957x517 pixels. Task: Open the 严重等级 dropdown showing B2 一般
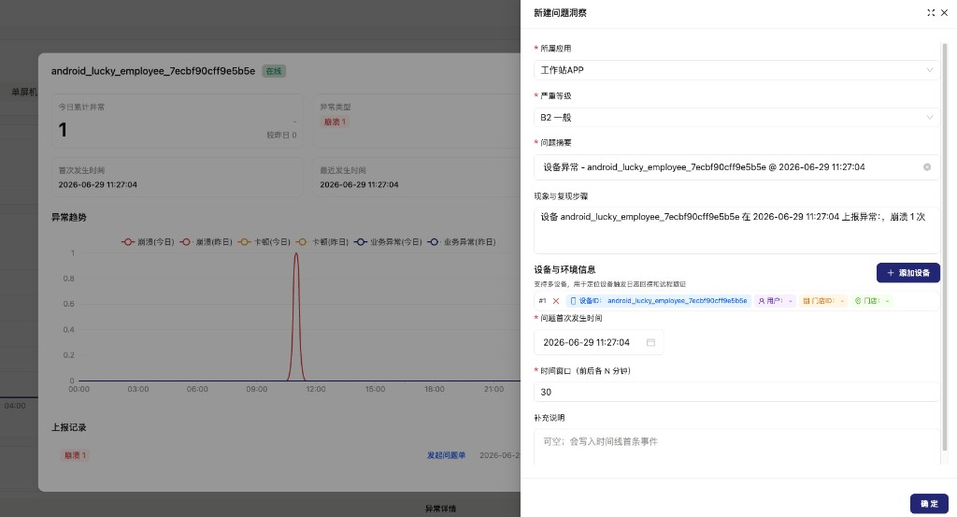[736, 117]
